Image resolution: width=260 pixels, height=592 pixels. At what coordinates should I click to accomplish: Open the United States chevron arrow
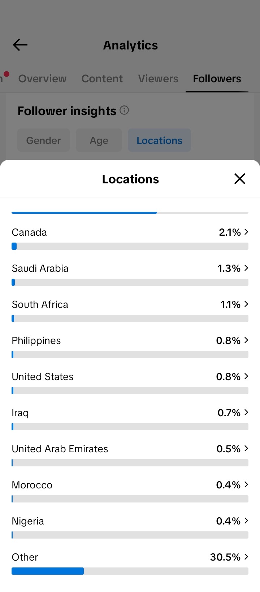(x=246, y=376)
